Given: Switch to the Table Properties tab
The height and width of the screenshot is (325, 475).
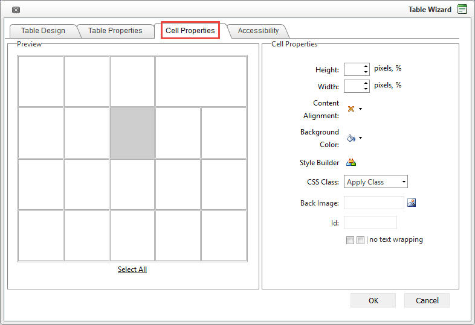Looking at the screenshot, I should 115,31.
